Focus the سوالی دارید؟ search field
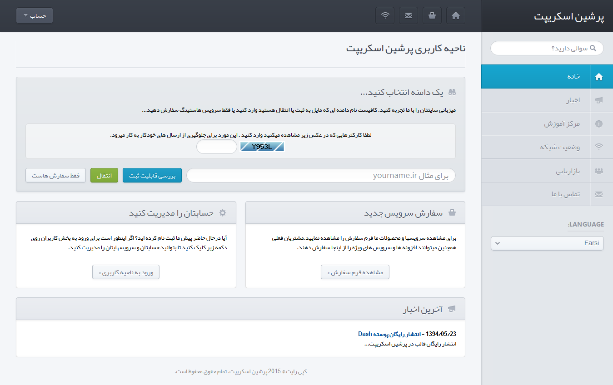Viewport: 613px width, 385px height. click(x=547, y=48)
